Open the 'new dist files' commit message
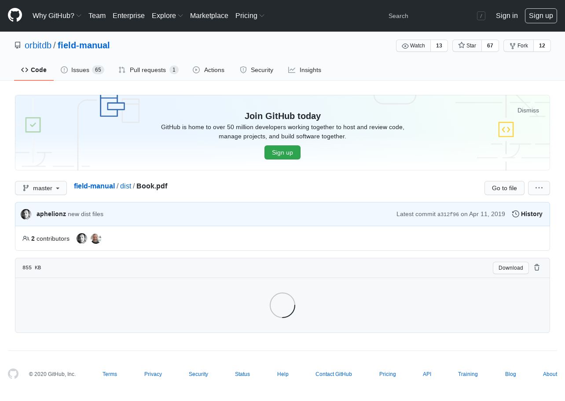The width and height of the screenshot is (565, 401). pos(85,214)
